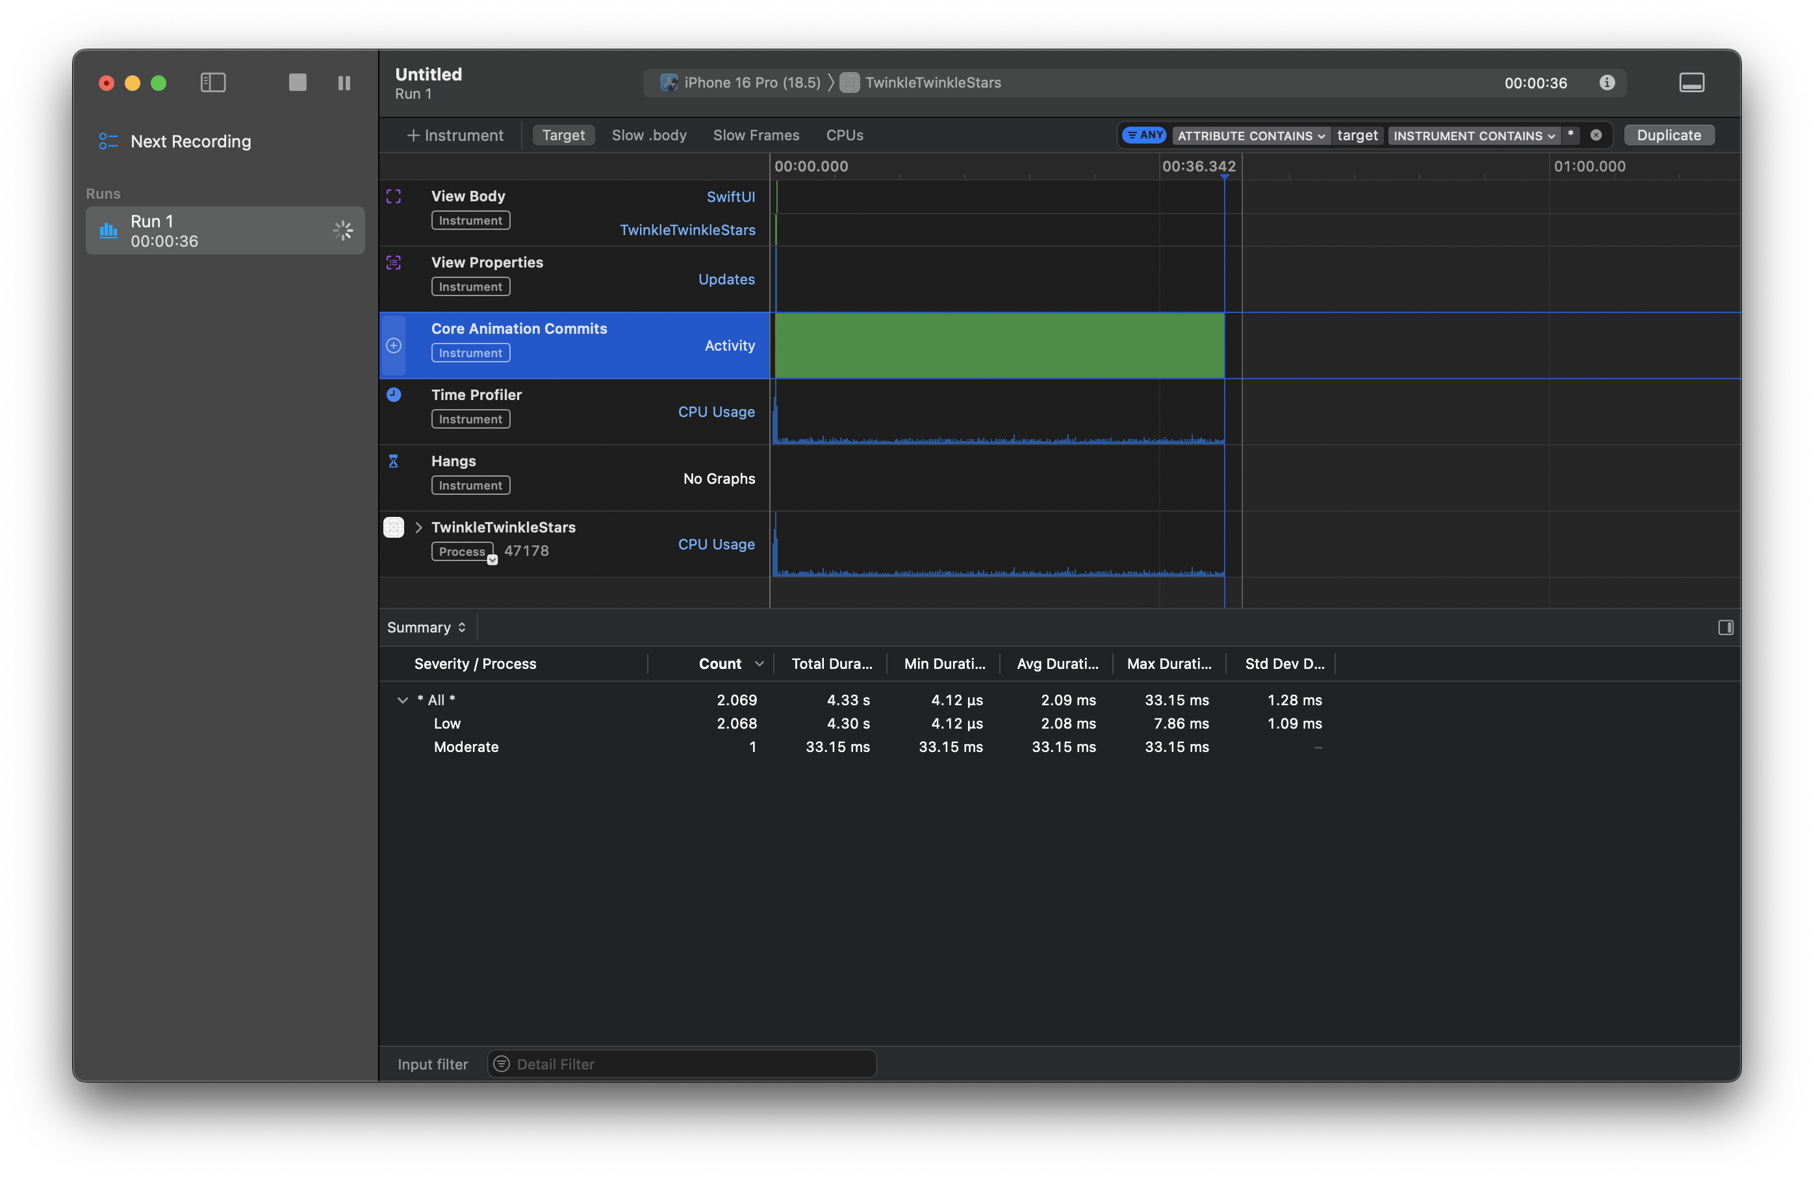Screen dimensions: 1814x1178
Task: Select the CPUs view tab
Action: [845, 135]
